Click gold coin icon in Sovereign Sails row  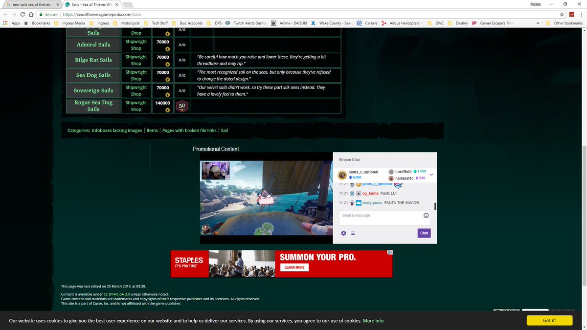click(x=167, y=94)
